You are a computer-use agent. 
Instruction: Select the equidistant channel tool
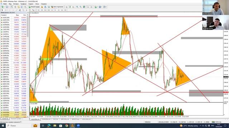[x=20, y=10]
